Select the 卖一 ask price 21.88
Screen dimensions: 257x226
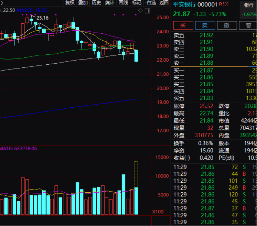[x=207, y=63]
